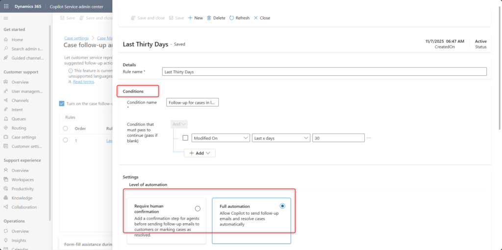Viewport: 502px width, 250px height.
Task: Open Routing in the sidebar menu
Action: pyautogui.click(x=19, y=128)
